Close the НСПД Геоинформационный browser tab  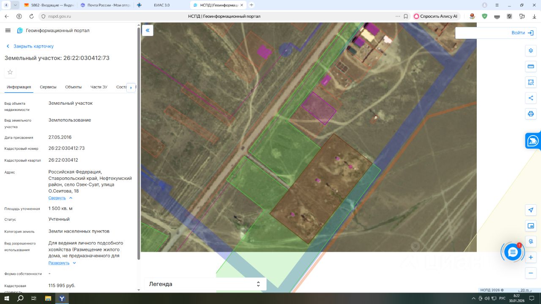tap(242, 5)
